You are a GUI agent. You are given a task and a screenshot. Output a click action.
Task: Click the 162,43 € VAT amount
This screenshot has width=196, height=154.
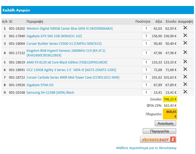(x=170, y=106)
